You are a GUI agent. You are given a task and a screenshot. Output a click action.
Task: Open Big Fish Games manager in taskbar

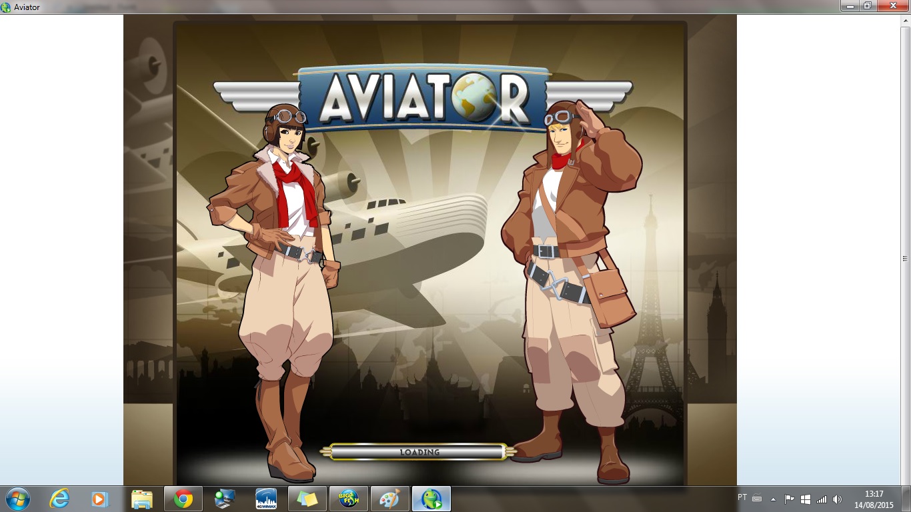tap(349, 499)
